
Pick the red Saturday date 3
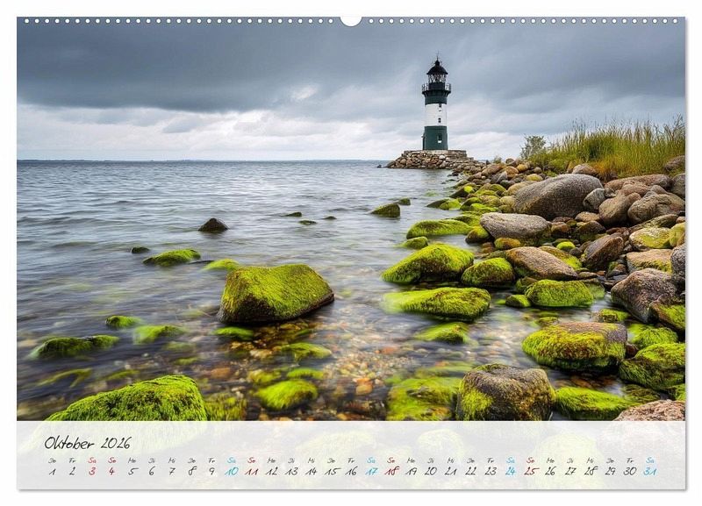tap(92, 471)
